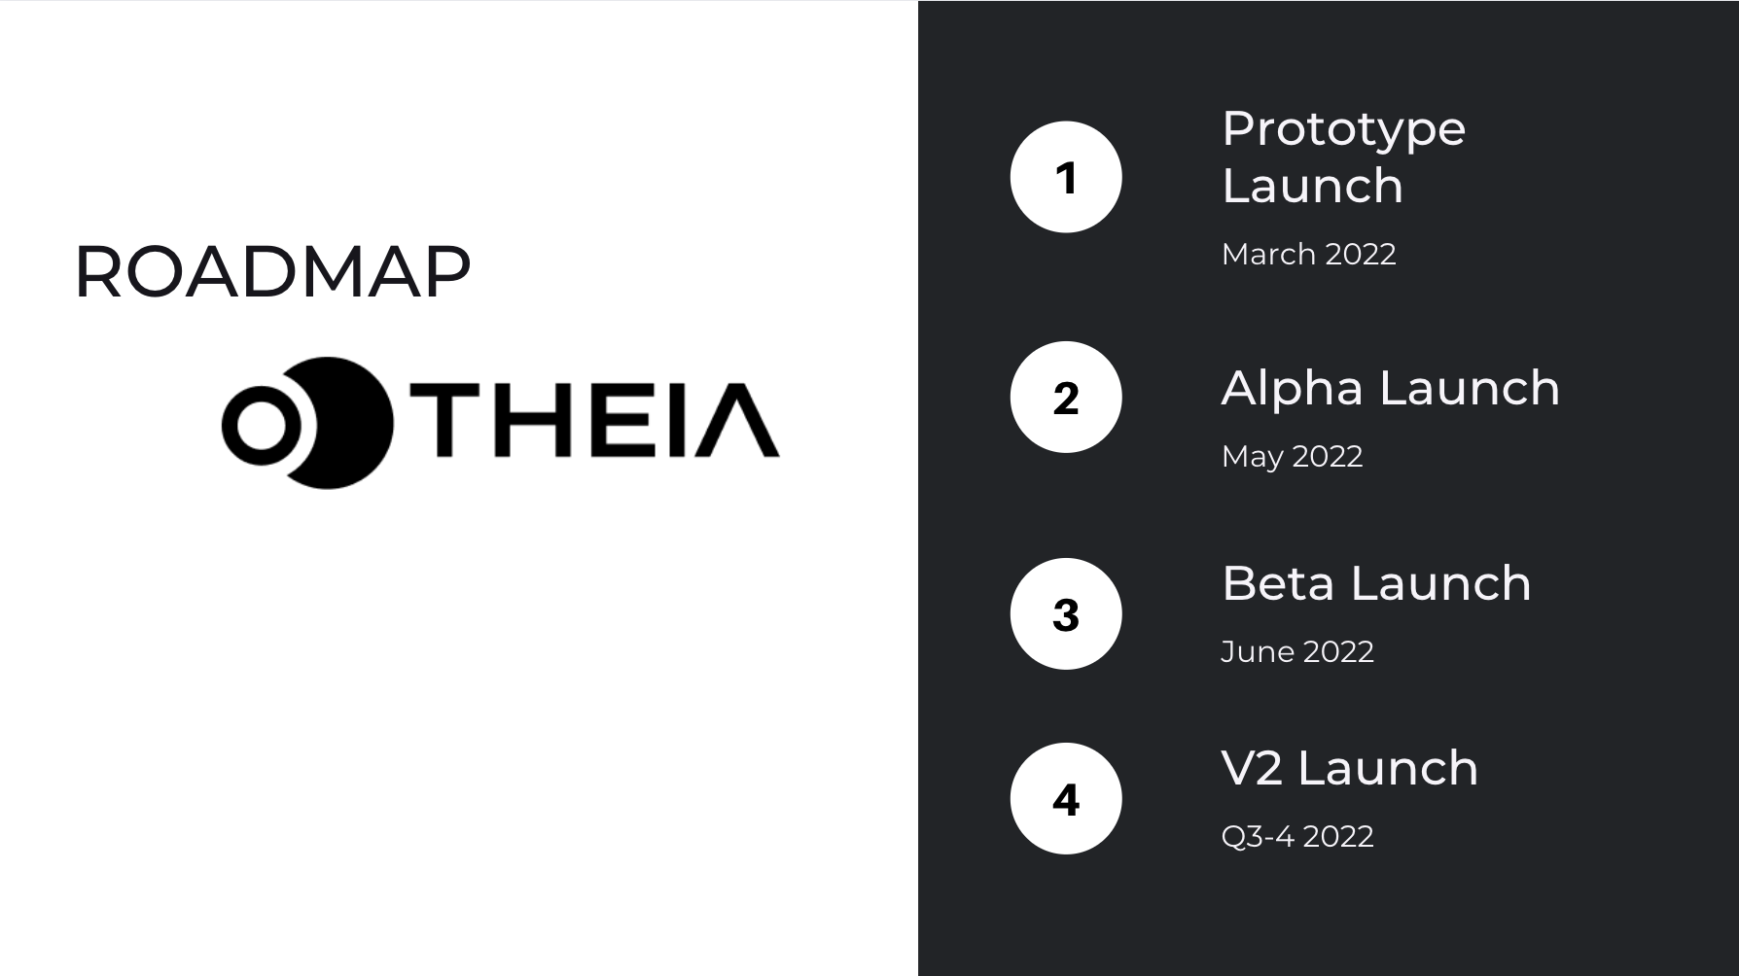Select the March 2022 date
Viewport: 1739px width, 976px height.
pos(1308,254)
